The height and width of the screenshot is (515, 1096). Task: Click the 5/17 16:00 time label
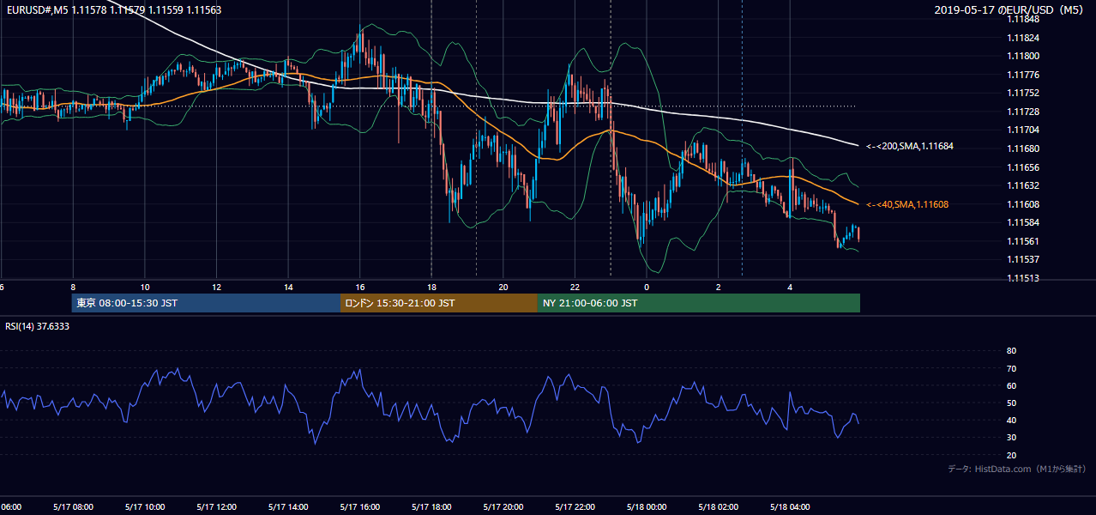[360, 506]
